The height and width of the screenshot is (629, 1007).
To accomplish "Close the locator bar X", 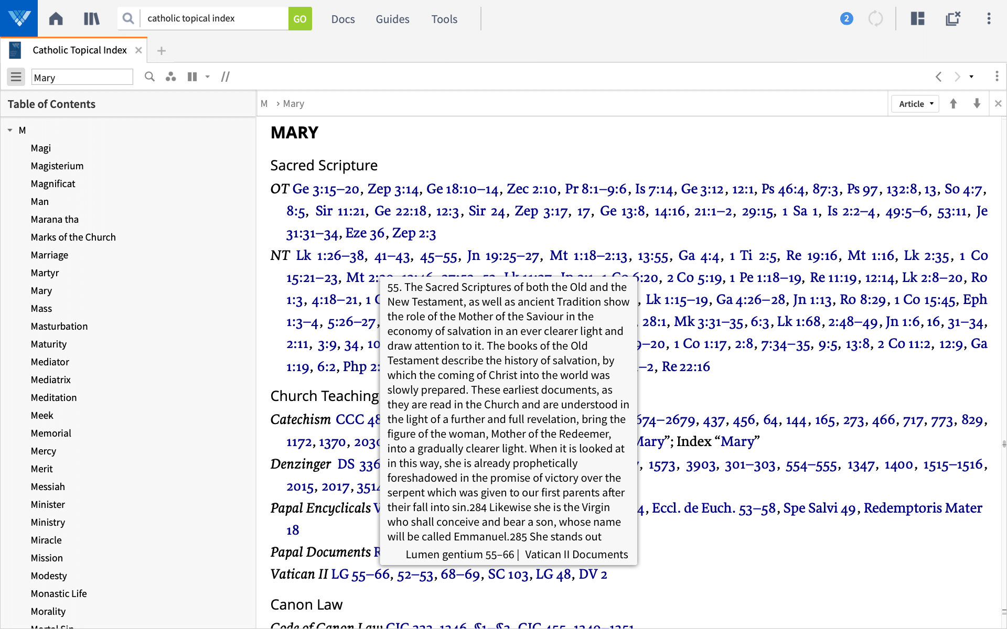I will pyautogui.click(x=998, y=104).
